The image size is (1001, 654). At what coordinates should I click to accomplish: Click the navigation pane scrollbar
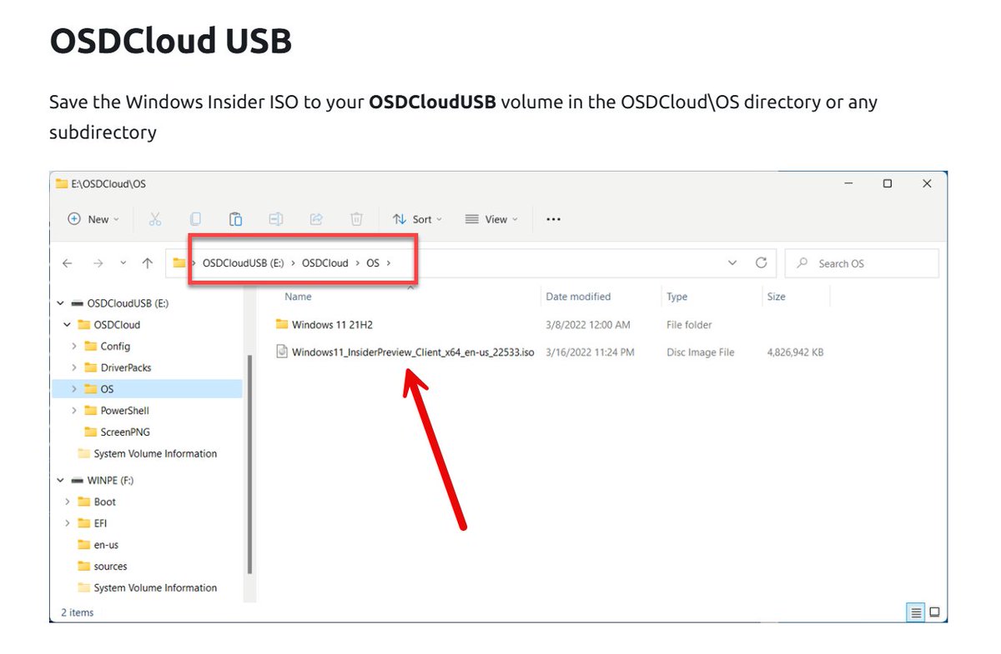249,465
